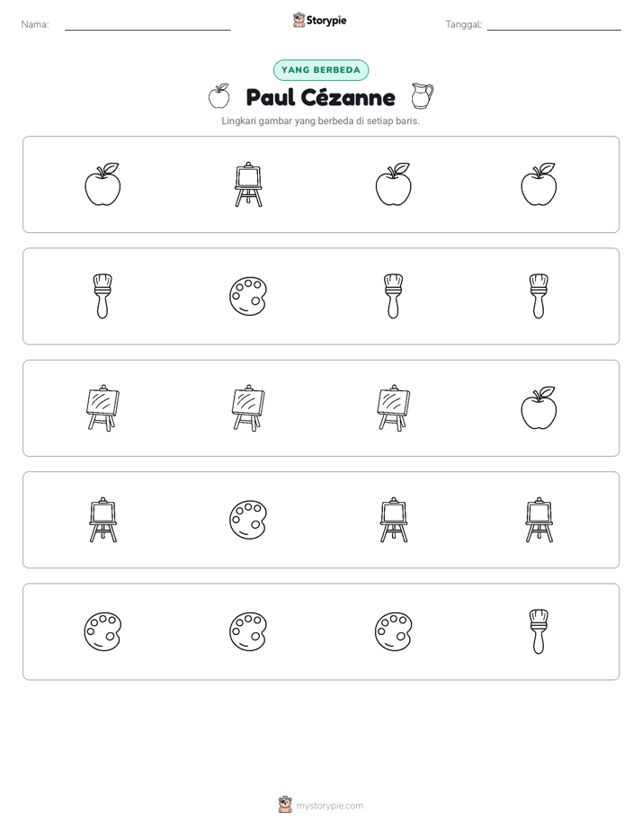Click the Storypie text at the top
642x831 pixels.
[x=326, y=21]
